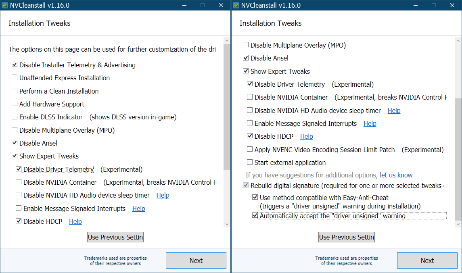Check Disable Multiplane Overlay in left window

point(15,130)
